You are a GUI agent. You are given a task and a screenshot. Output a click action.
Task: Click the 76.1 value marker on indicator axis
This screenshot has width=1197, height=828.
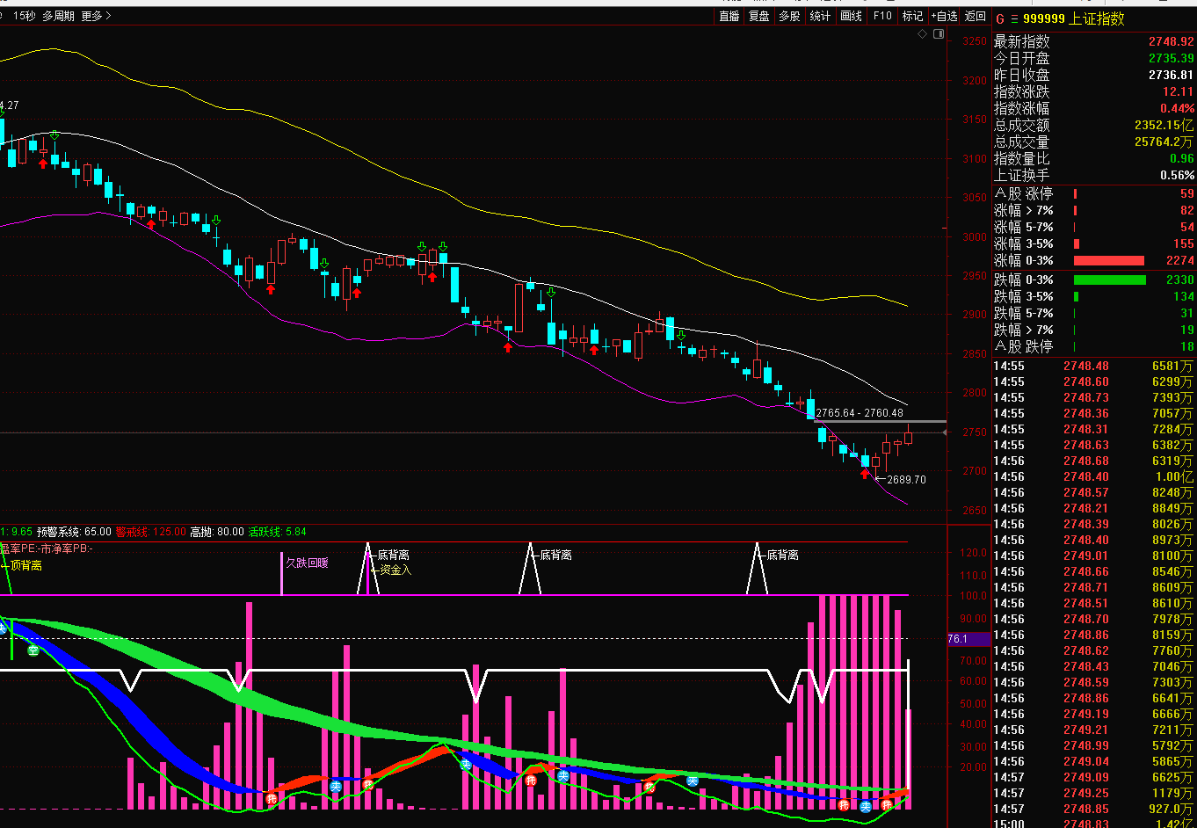coord(958,639)
